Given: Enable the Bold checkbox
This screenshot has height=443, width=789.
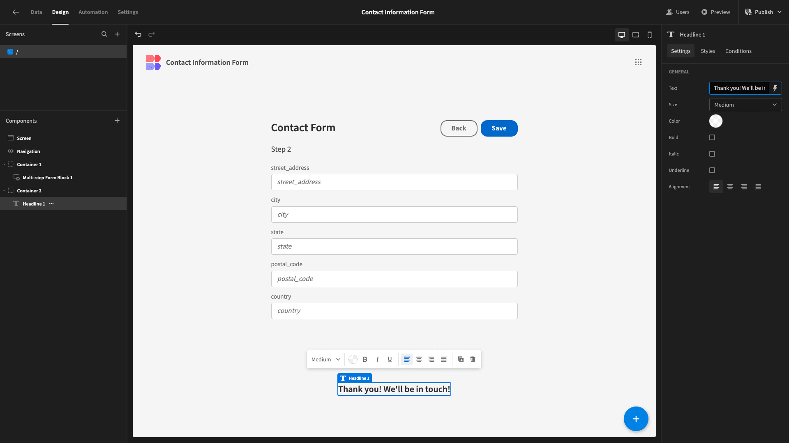Looking at the screenshot, I should (712, 137).
